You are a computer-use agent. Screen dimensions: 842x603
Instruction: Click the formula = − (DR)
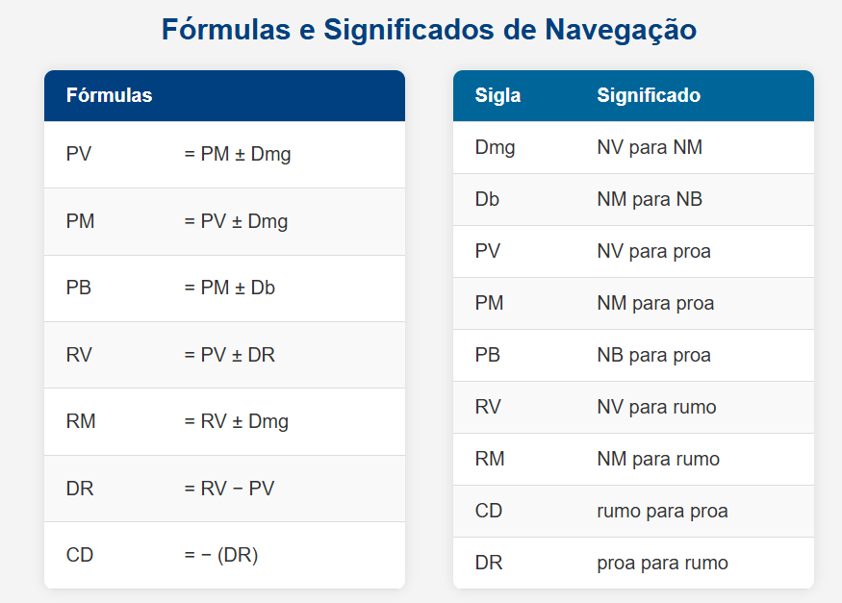coord(220,555)
